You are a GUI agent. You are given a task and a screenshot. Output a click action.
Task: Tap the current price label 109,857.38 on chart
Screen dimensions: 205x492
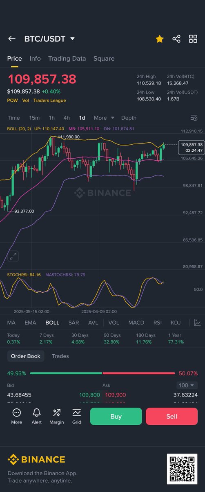coord(191,148)
